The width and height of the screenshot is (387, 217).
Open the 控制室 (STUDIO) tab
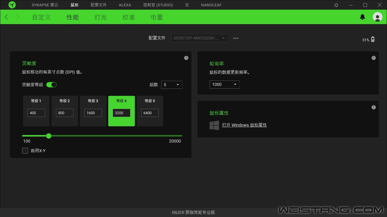point(158,5)
